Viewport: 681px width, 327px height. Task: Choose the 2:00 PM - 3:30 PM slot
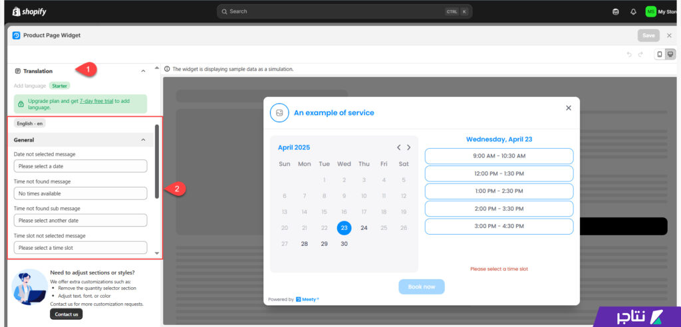[499, 209]
